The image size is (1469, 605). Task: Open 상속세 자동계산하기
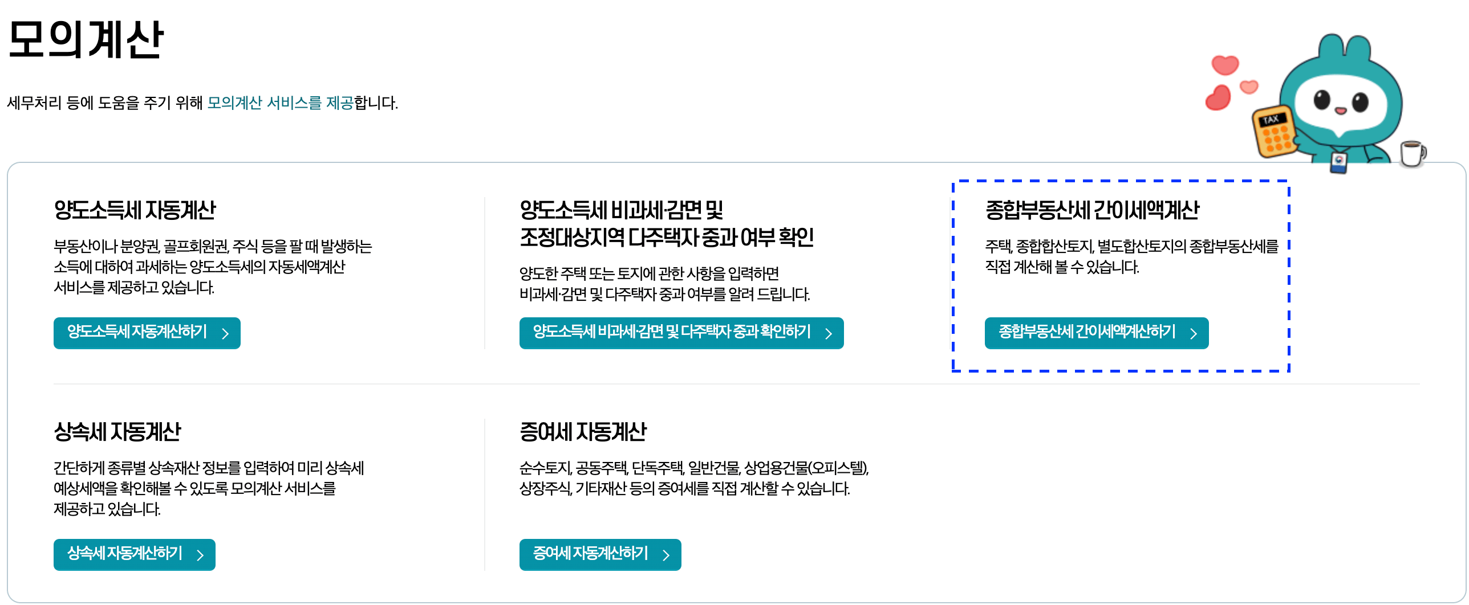tap(134, 554)
